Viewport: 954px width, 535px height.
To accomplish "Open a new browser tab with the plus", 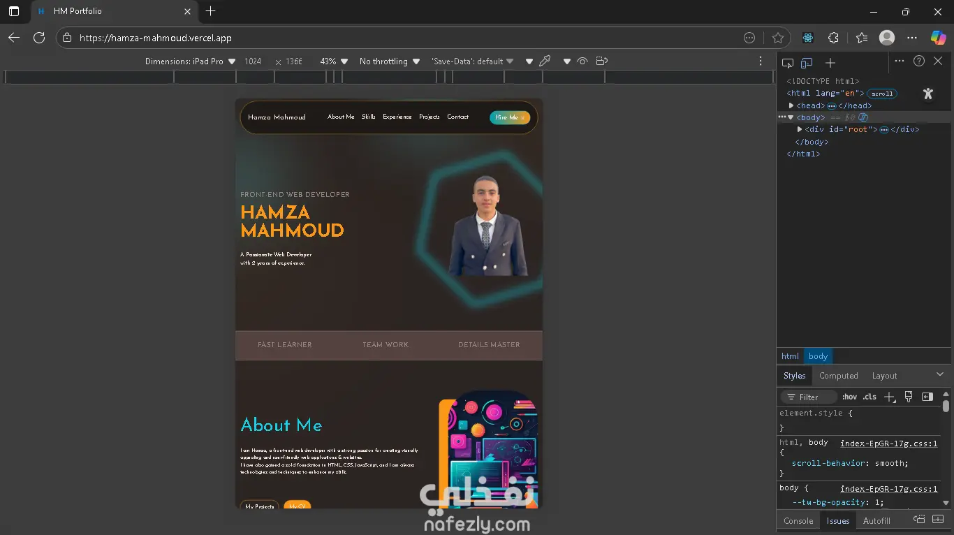I will (210, 11).
